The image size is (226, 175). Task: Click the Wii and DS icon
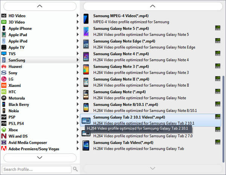[4, 136]
